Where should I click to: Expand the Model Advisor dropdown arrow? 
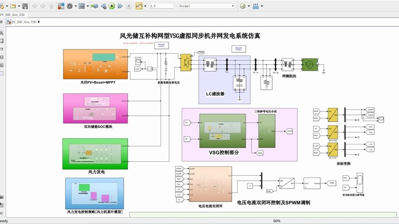click(x=248, y=6)
